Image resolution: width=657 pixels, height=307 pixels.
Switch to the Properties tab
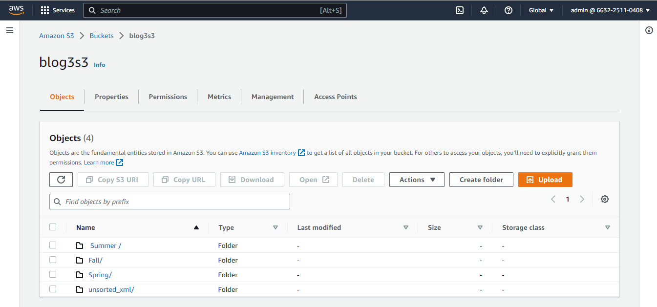(x=111, y=97)
